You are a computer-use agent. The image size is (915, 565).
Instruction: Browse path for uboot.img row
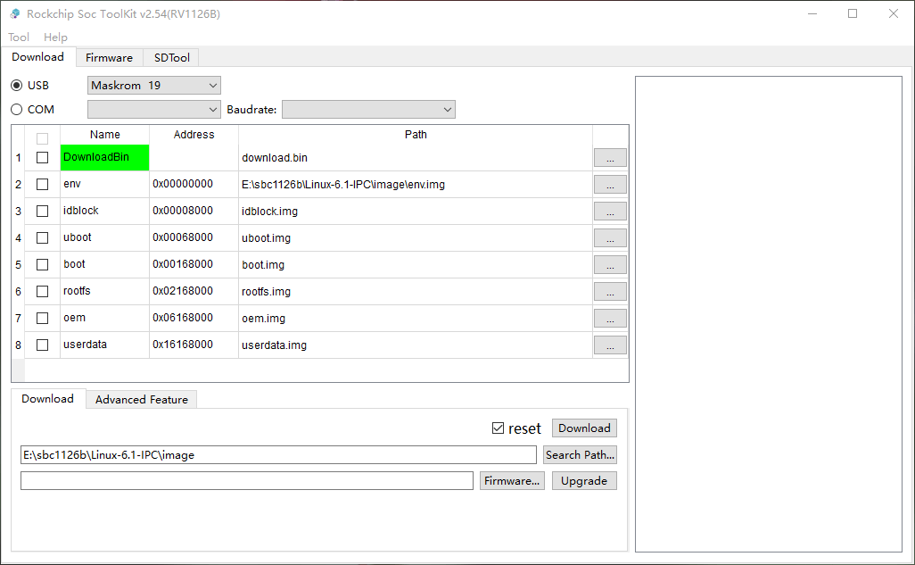click(610, 237)
